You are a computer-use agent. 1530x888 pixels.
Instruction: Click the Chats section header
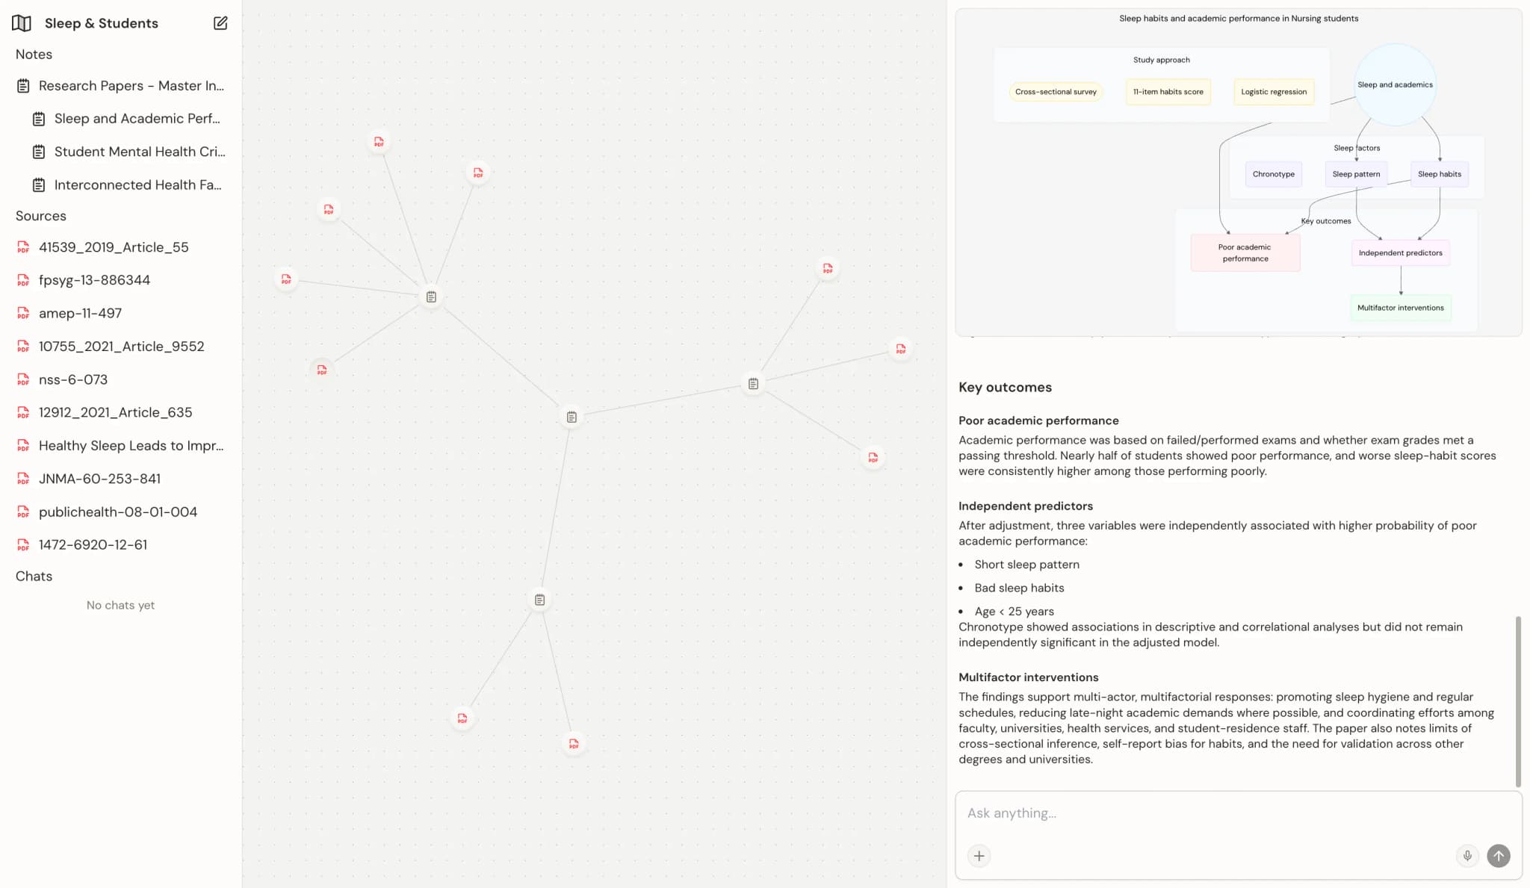pos(34,576)
